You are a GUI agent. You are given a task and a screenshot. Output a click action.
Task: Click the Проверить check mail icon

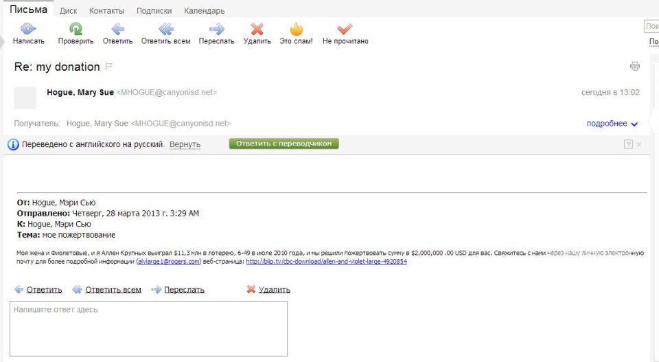[76, 30]
